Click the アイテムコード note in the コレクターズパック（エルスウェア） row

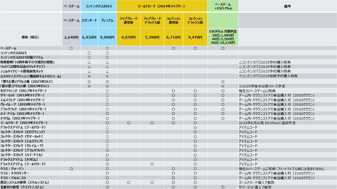248,141
